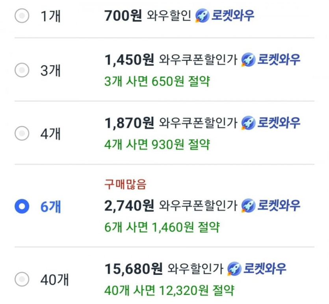
Task: Tap the rocket icon beside the 1,870원 price
Action: [x=248, y=123]
